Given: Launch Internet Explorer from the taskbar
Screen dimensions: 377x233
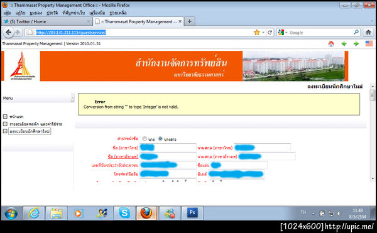Looking at the screenshot, I should pyautogui.click(x=34, y=213).
